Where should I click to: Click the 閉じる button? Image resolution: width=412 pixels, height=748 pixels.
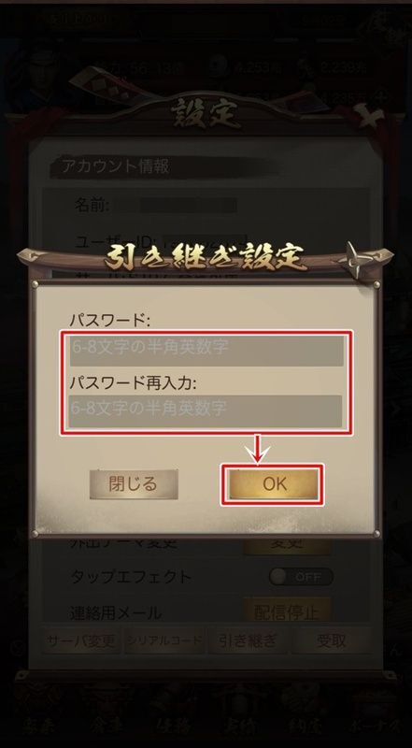point(134,484)
